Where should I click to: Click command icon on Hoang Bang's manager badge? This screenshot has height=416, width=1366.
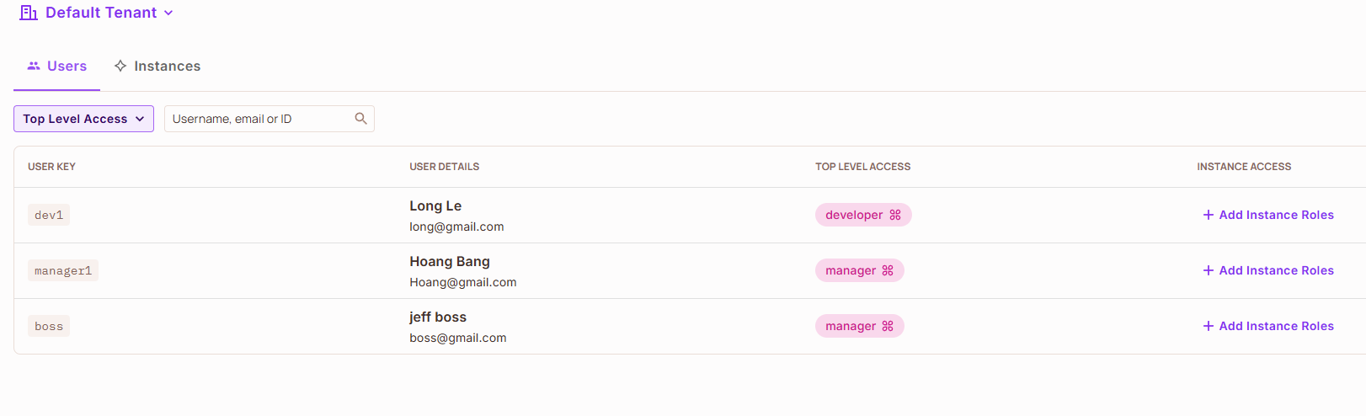pos(888,270)
